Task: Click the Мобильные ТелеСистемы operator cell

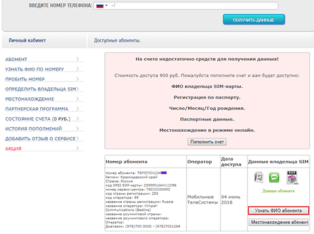Action: (x=202, y=199)
